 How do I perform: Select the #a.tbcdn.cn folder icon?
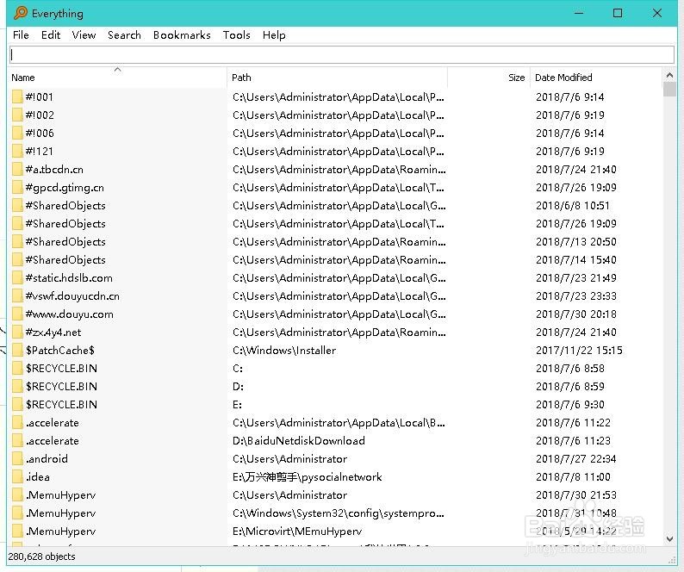coord(17,170)
